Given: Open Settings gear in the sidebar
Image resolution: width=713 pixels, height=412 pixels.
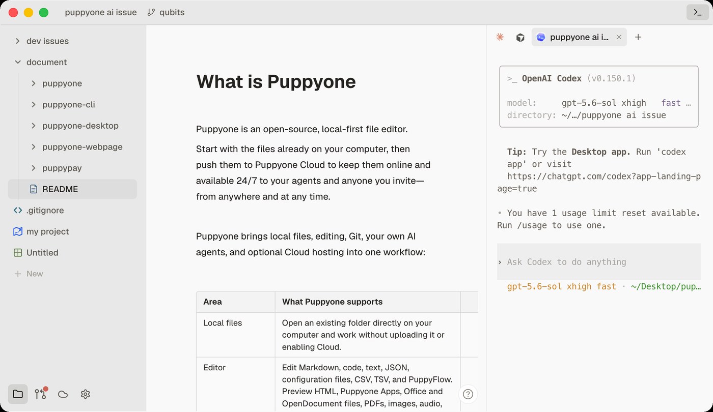Looking at the screenshot, I should (85, 394).
